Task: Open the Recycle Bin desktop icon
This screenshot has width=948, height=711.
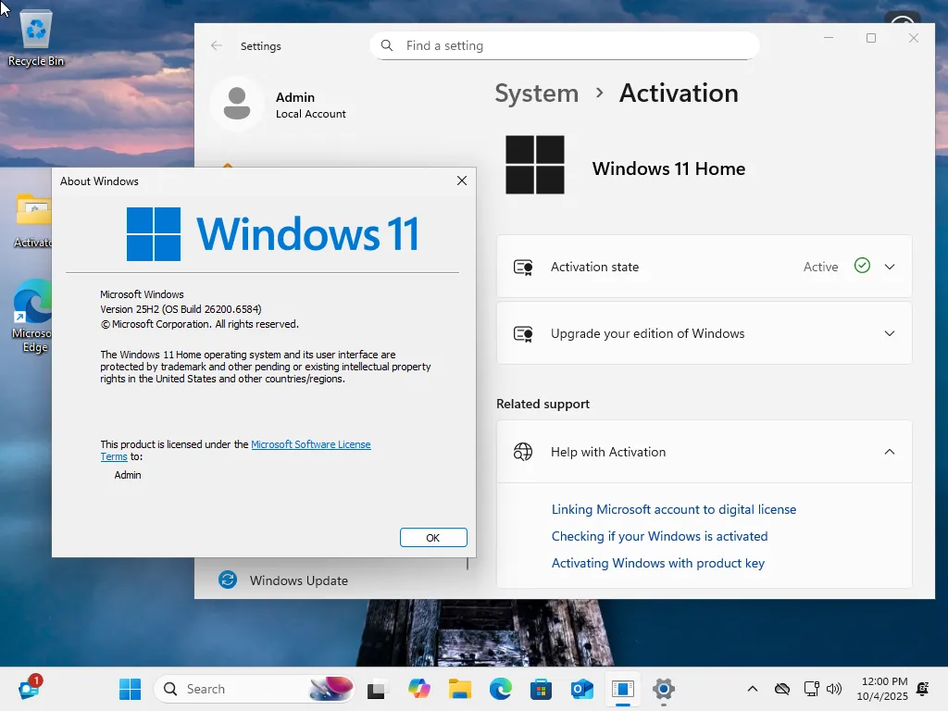Action: [x=36, y=38]
